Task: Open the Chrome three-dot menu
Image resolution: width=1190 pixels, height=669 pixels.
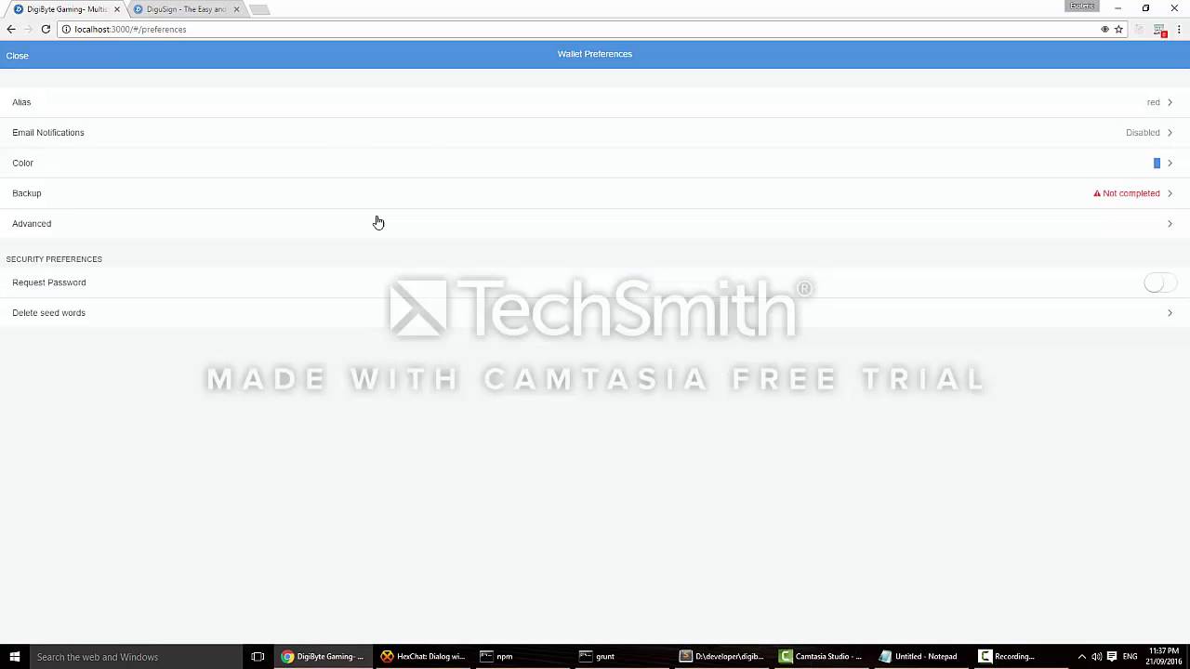Action: [x=1179, y=29]
